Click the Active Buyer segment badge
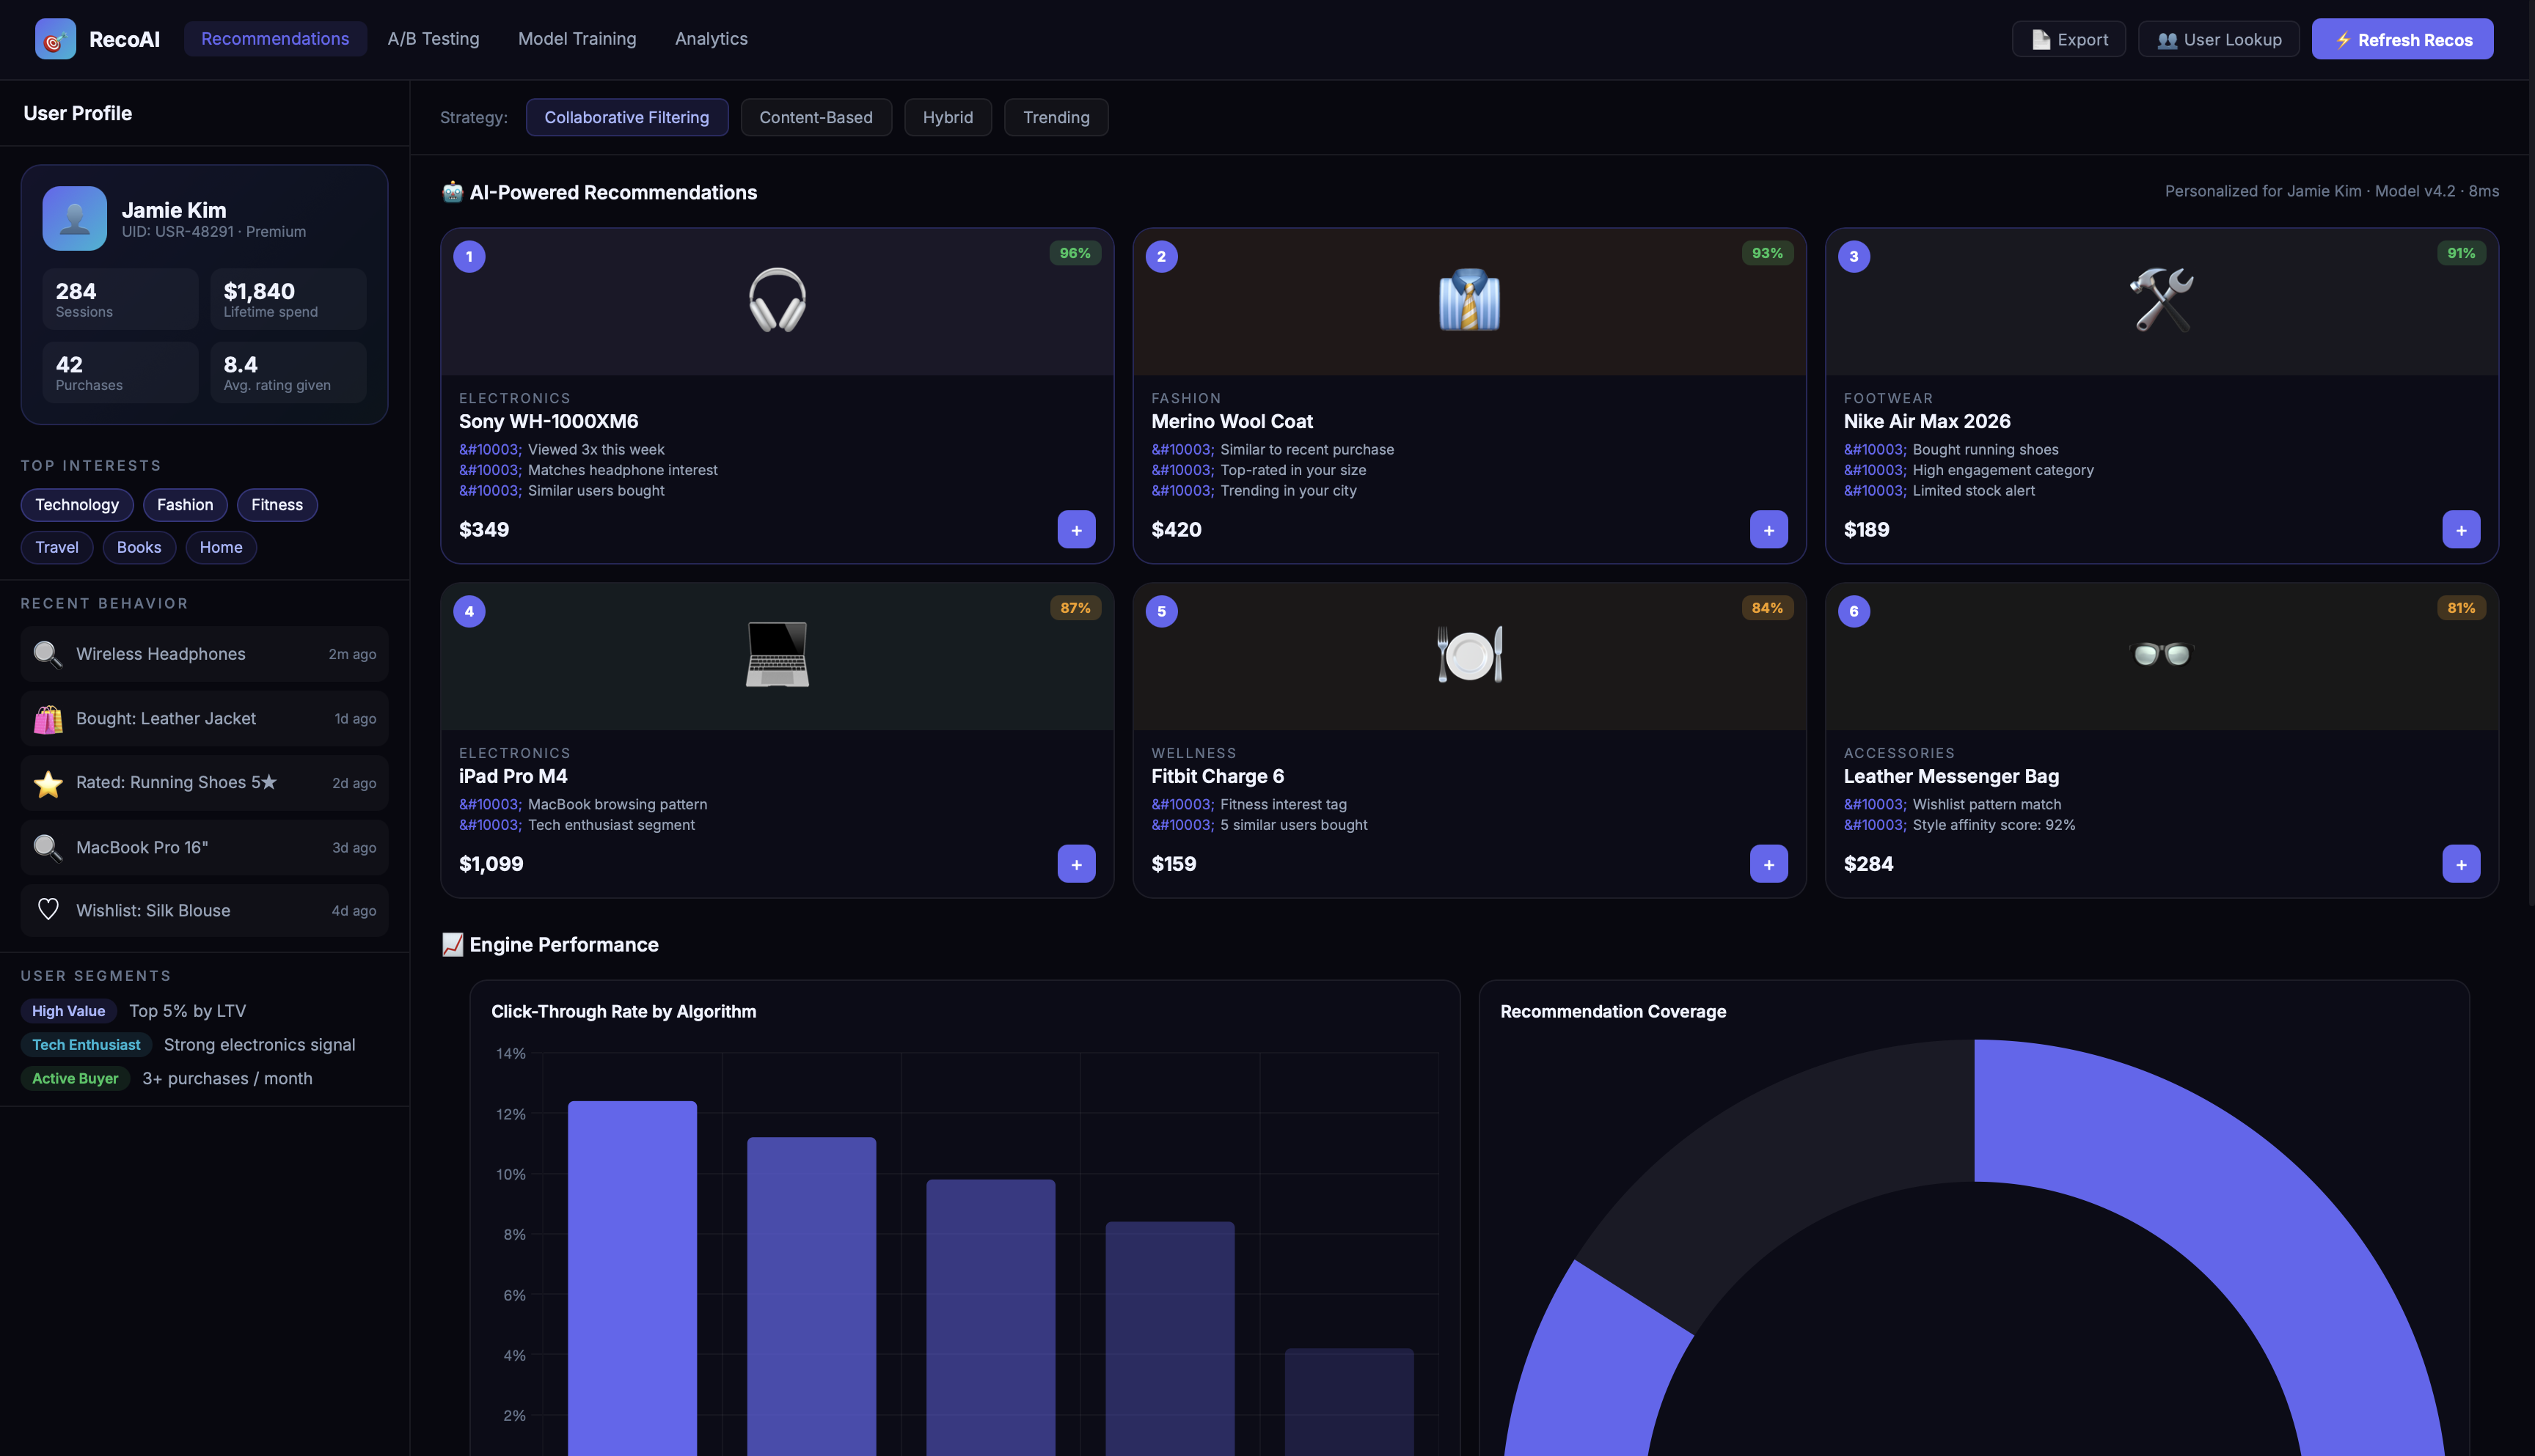The height and width of the screenshot is (1456, 2535). click(x=75, y=1079)
